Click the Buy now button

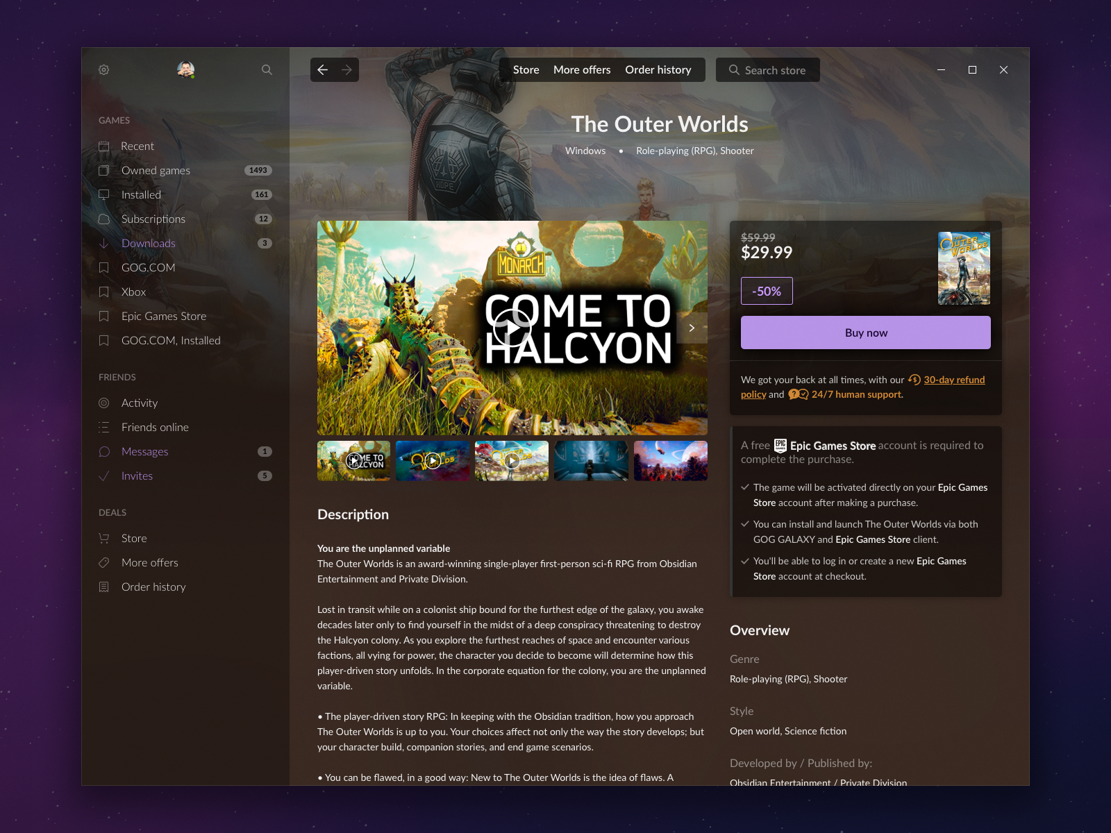pyautogui.click(x=866, y=333)
